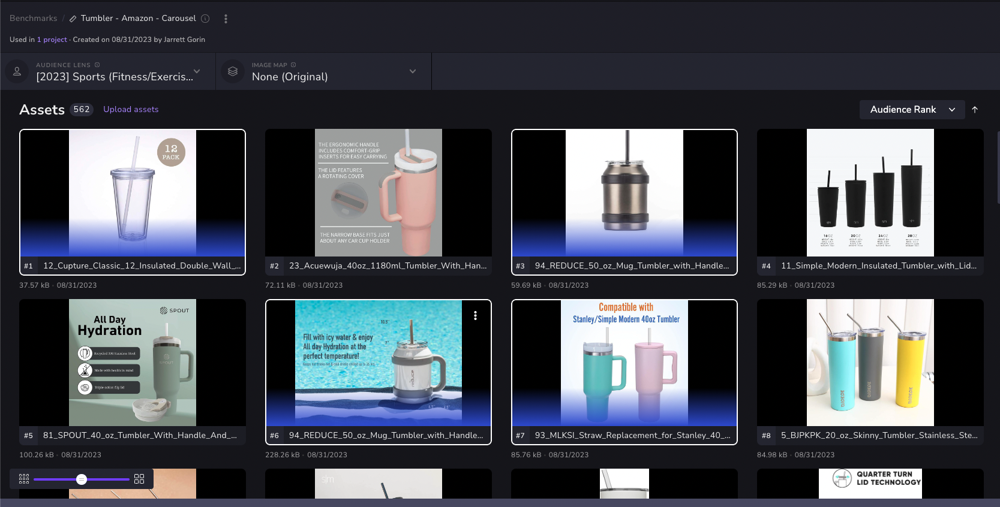1000x507 pixels.
Task: Click file name 12_Cupture_Classic_12_Insulated_Double_Wall
Action: tap(142, 266)
